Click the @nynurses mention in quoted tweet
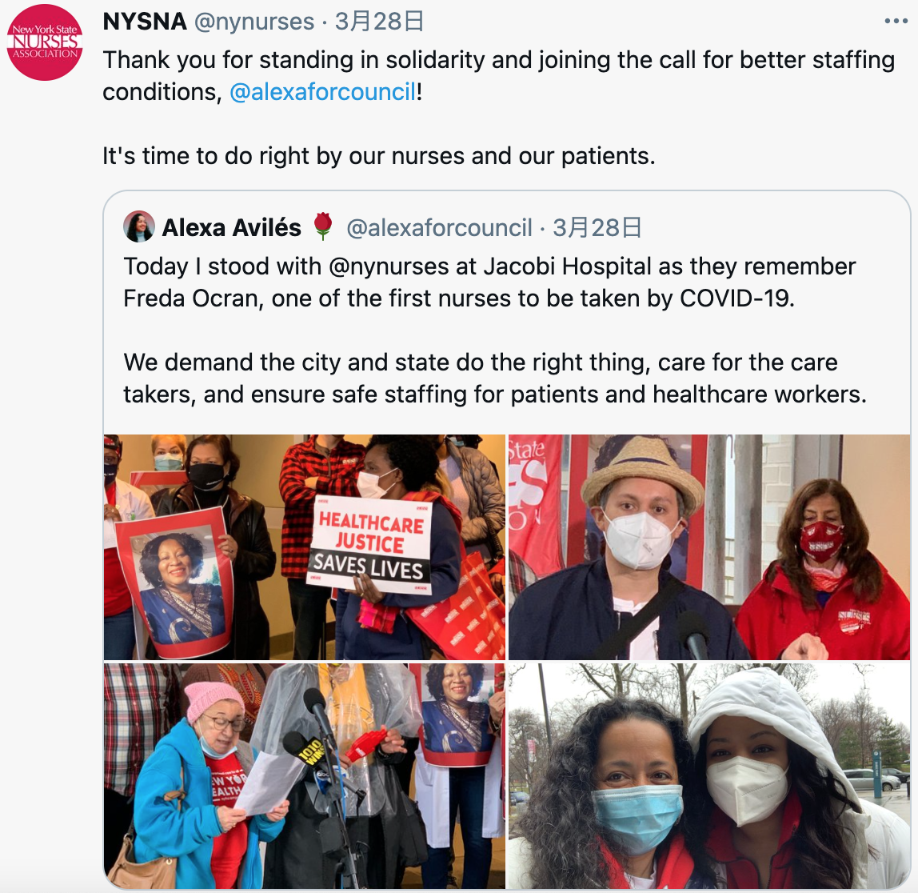Image resolution: width=918 pixels, height=893 pixels. 389,266
